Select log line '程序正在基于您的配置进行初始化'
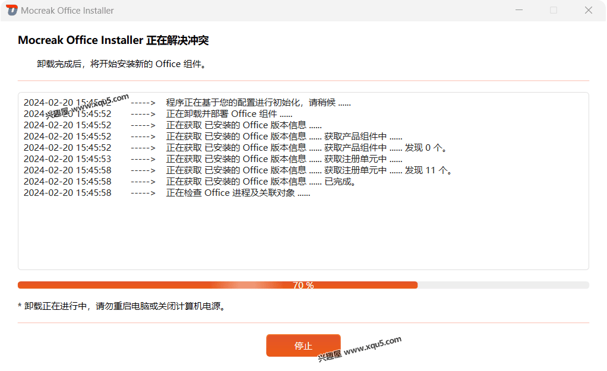The height and width of the screenshot is (371, 607). [x=187, y=103]
